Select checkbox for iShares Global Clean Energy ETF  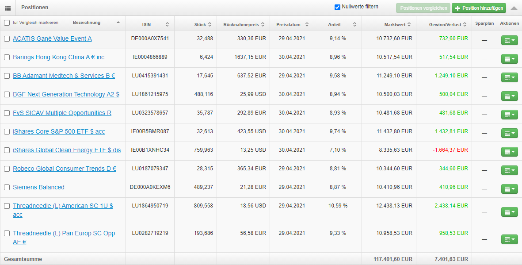pyautogui.click(x=7, y=150)
